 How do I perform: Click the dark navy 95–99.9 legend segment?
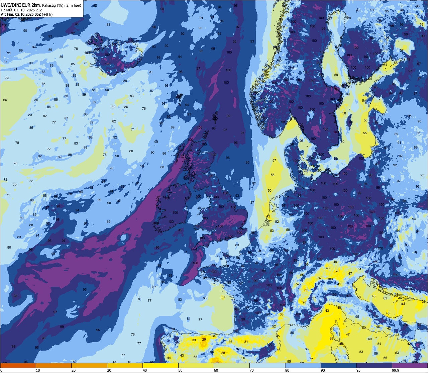(374, 366)
